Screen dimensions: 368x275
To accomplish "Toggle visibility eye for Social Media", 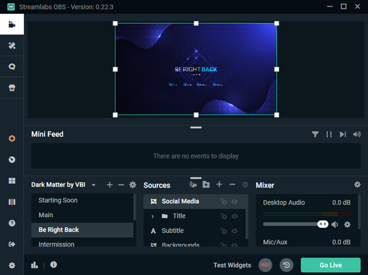I will [x=234, y=201].
